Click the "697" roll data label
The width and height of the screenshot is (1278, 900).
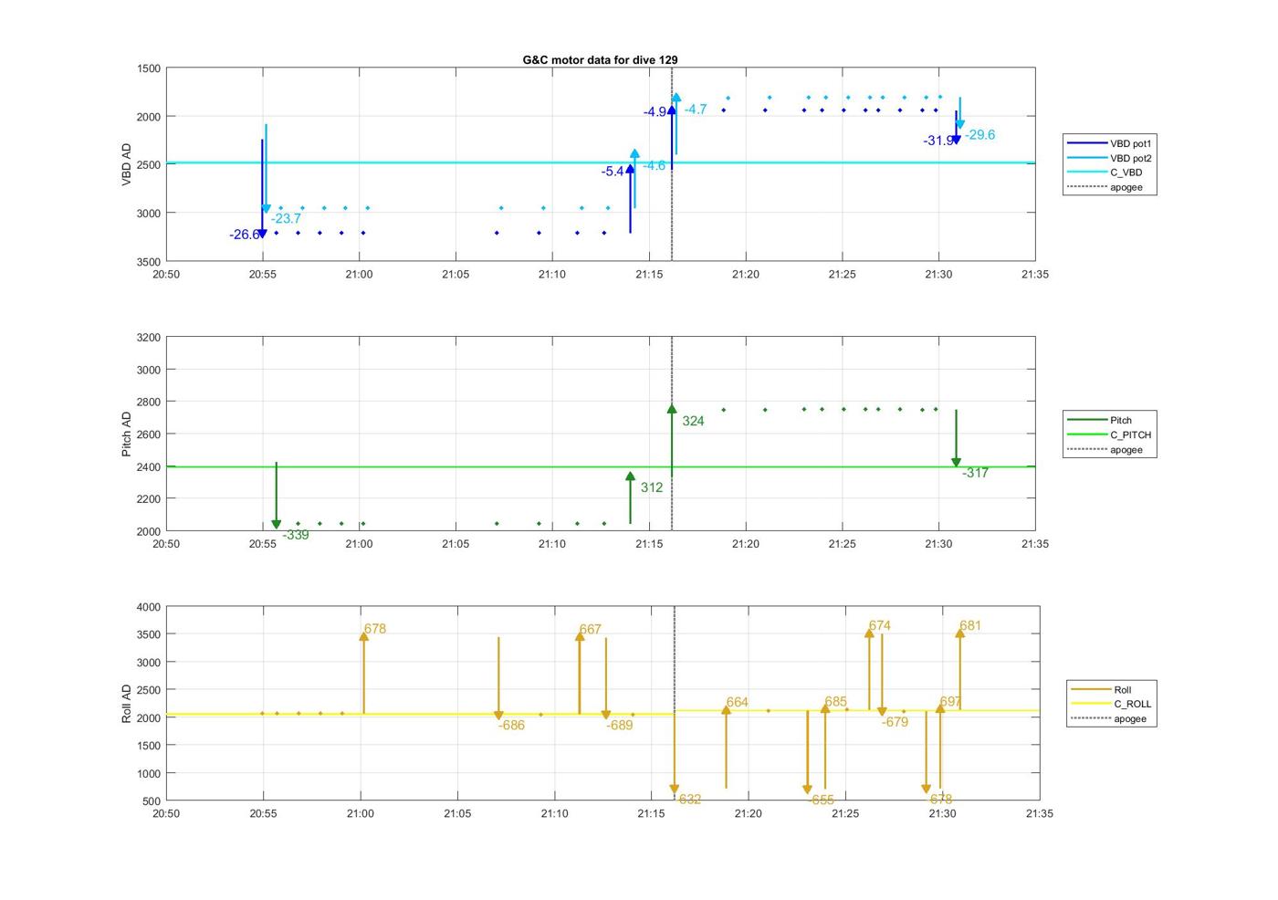[x=950, y=701]
